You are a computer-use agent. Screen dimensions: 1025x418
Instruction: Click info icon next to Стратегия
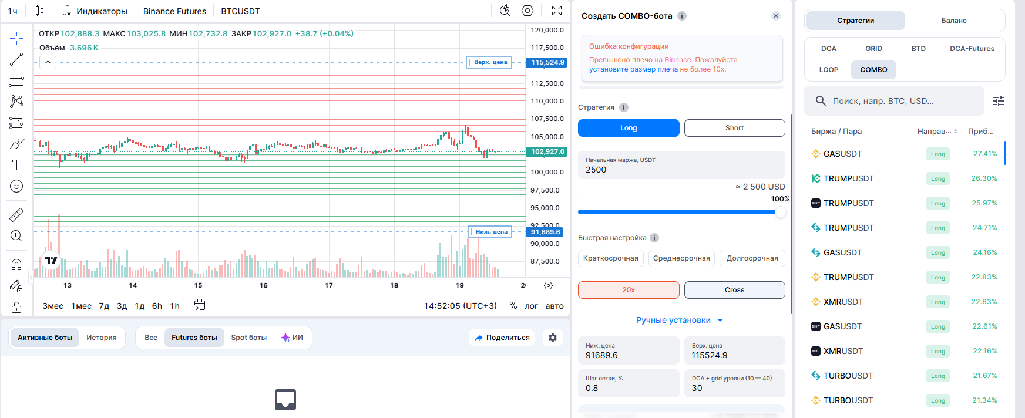pos(624,107)
